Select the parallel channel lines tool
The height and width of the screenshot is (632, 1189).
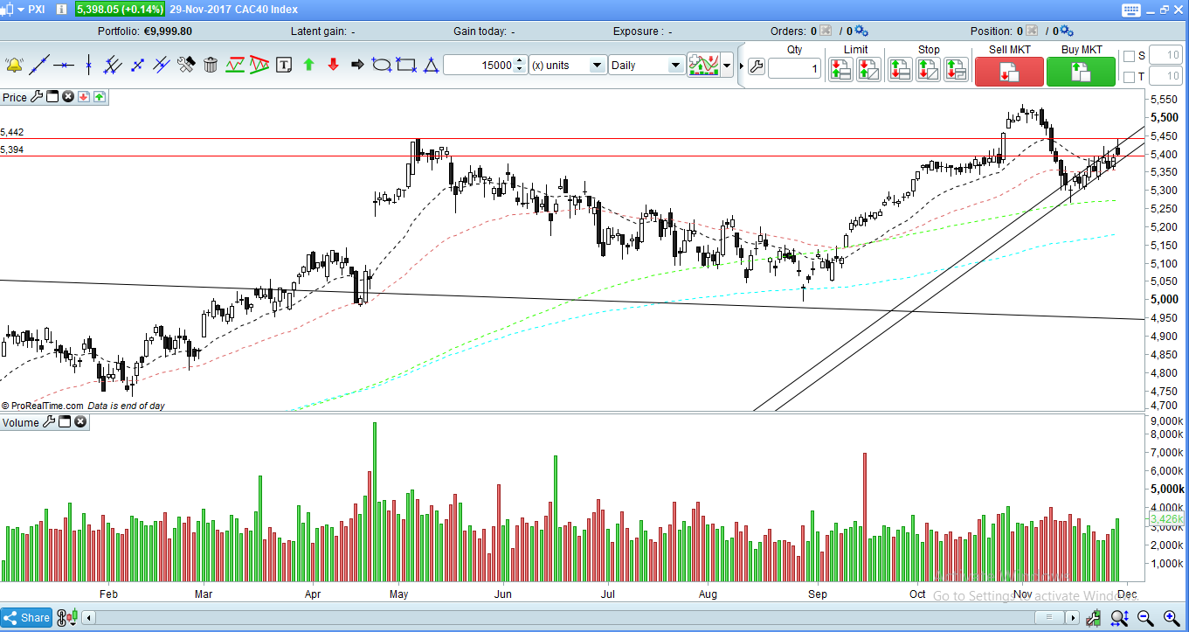(112, 65)
